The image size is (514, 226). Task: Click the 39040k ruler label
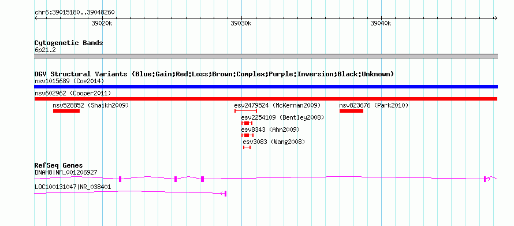pyautogui.click(x=381, y=23)
